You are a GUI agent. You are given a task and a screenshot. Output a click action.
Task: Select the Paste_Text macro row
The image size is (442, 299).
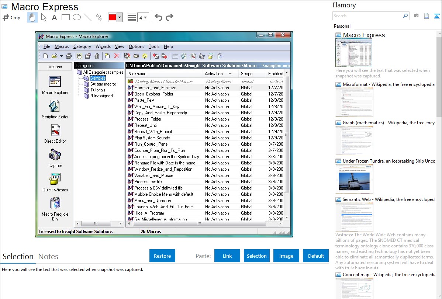click(205, 100)
